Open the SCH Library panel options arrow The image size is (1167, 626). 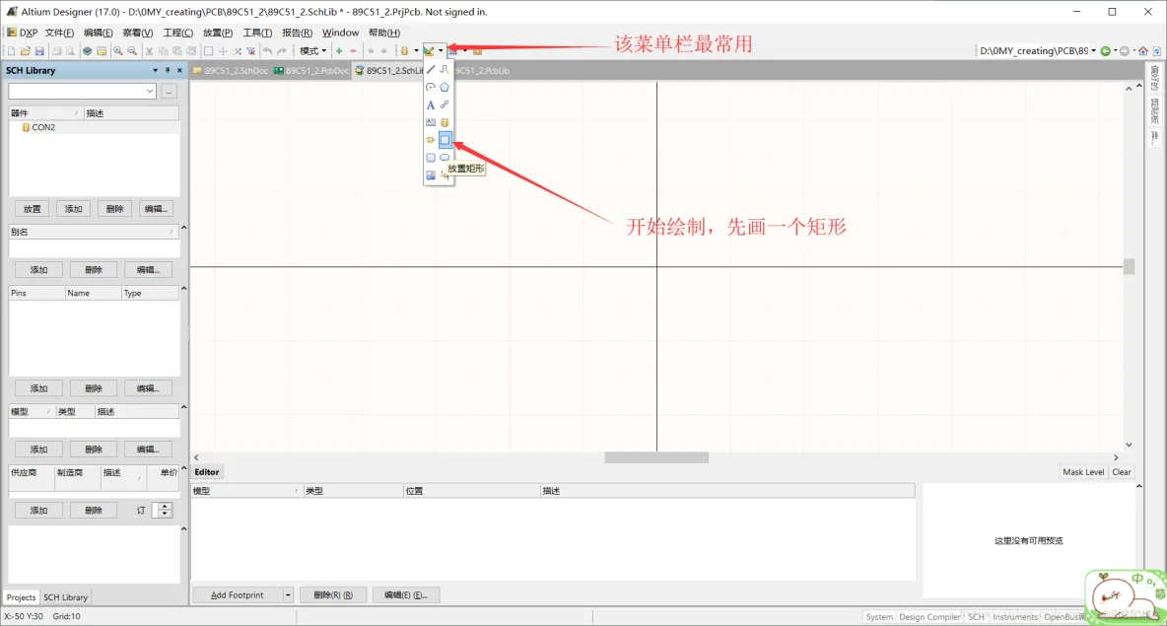(155, 70)
